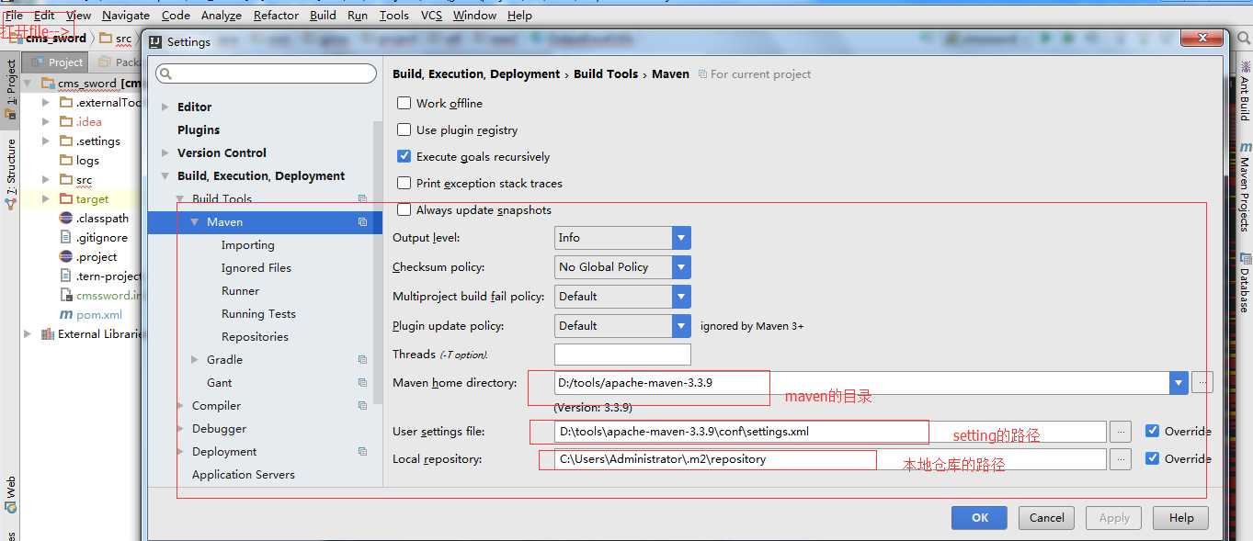The image size is (1253, 541).
Task: Open the Tools menu
Action: click(x=394, y=15)
